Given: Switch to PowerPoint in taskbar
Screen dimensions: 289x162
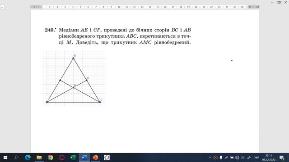Looking at the screenshot, I should (x=95, y=157).
